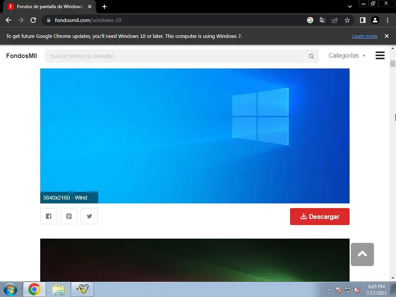Show hidden system tray icons
The image size is (396, 297).
point(329,290)
